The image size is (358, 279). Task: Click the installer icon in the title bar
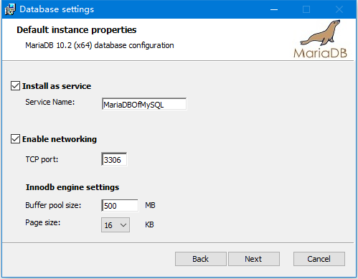point(10,9)
